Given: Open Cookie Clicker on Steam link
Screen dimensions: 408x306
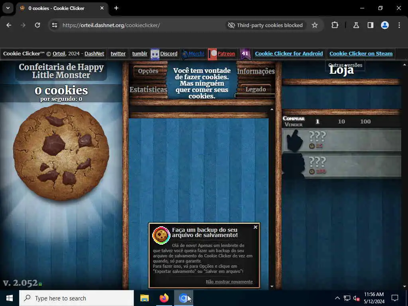Looking at the screenshot, I should point(361,54).
